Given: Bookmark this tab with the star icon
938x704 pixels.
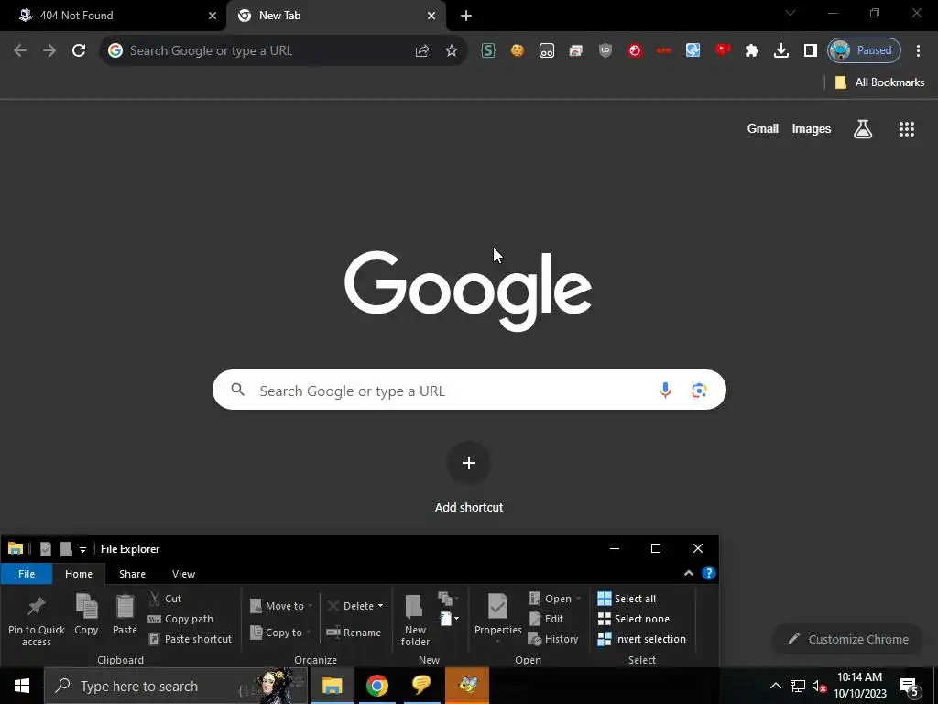Looking at the screenshot, I should click(452, 51).
